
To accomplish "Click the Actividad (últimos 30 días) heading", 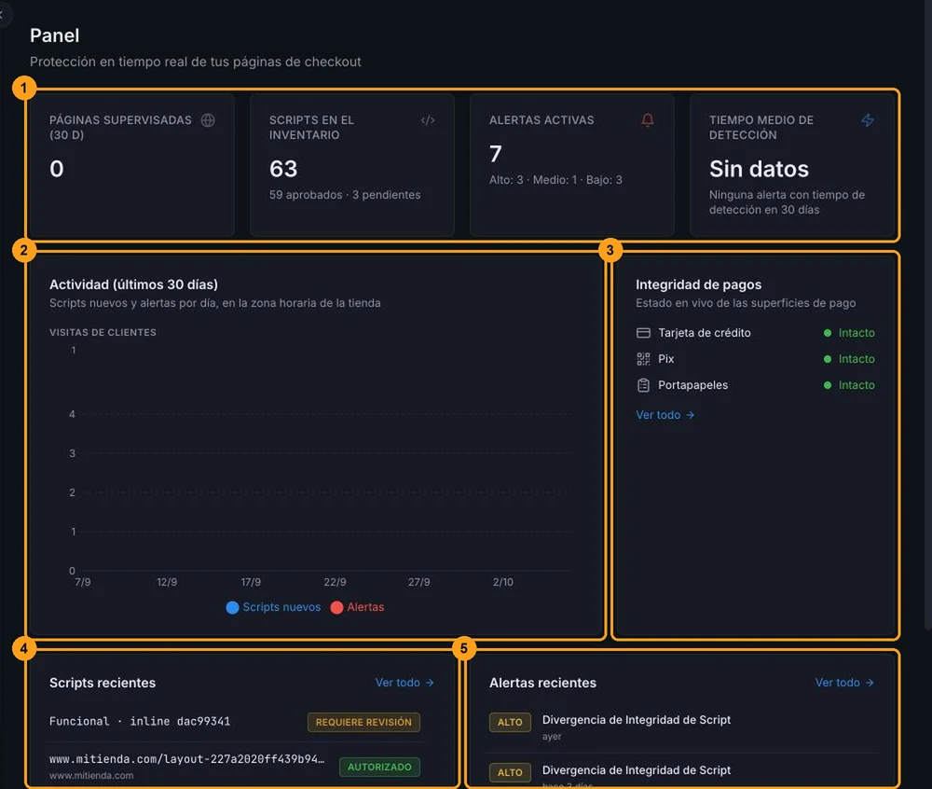I will (x=133, y=284).
